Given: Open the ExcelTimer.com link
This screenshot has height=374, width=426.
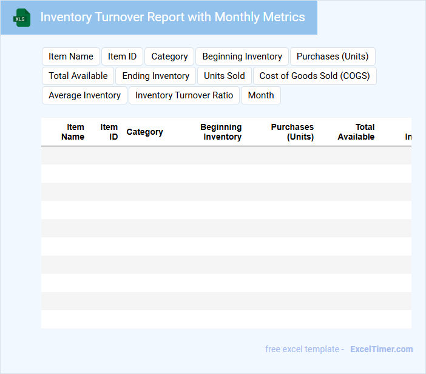Looking at the screenshot, I should pos(381,349).
